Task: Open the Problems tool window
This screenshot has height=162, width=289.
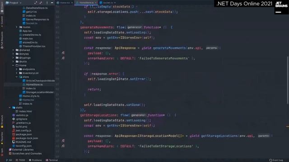Action: coord(35,160)
